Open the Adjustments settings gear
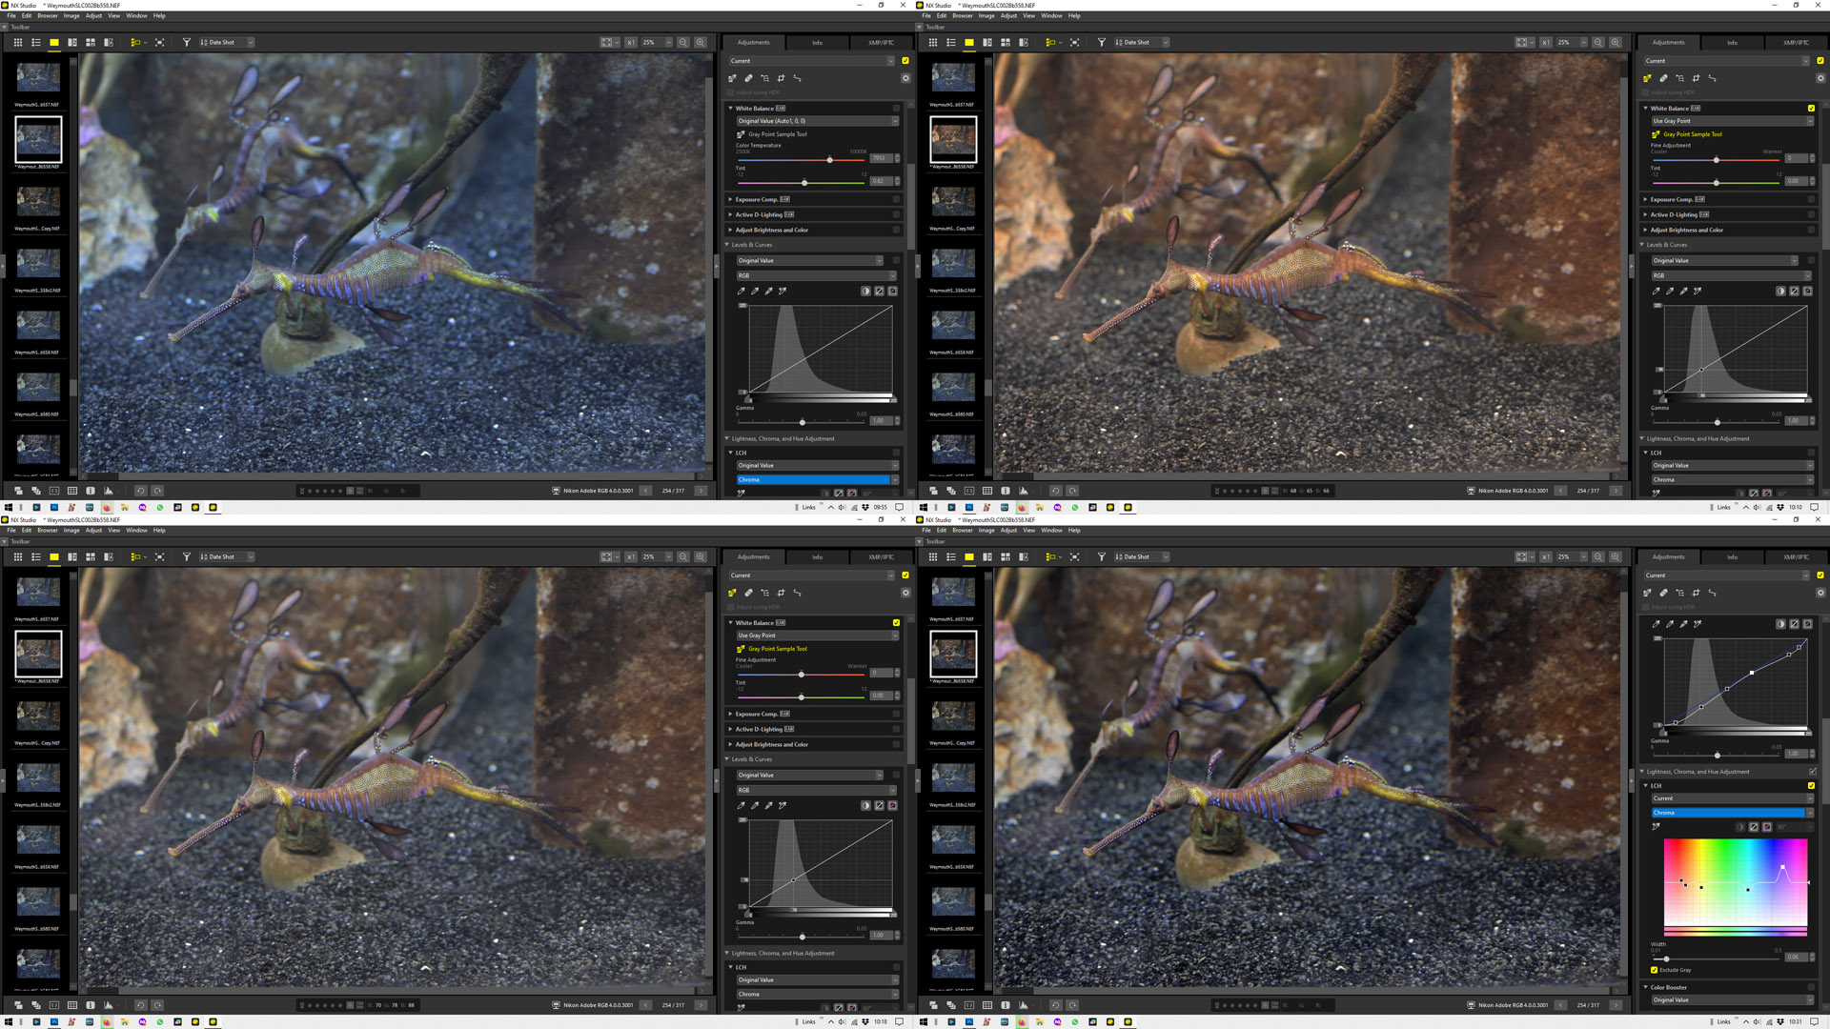The height and width of the screenshot is (1029, 1830). pos(905,78)
